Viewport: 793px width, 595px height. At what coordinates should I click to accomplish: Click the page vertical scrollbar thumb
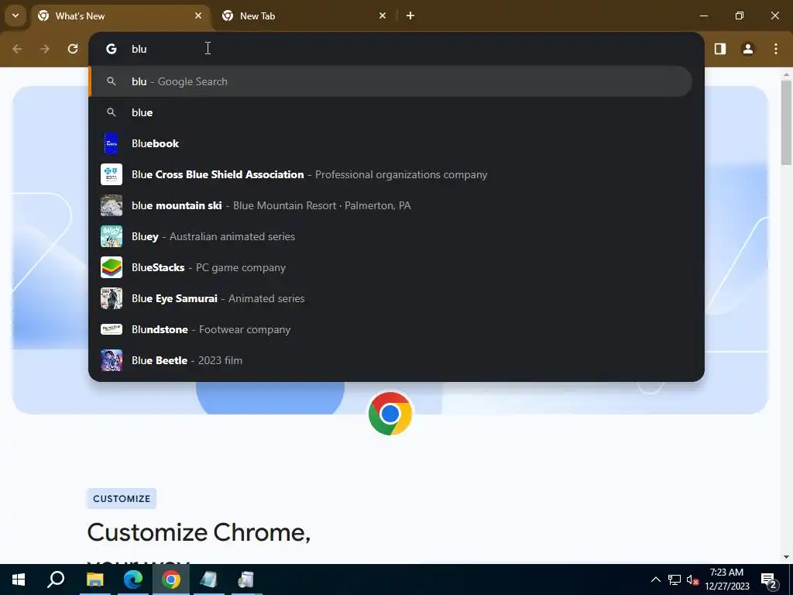point(786,122)
